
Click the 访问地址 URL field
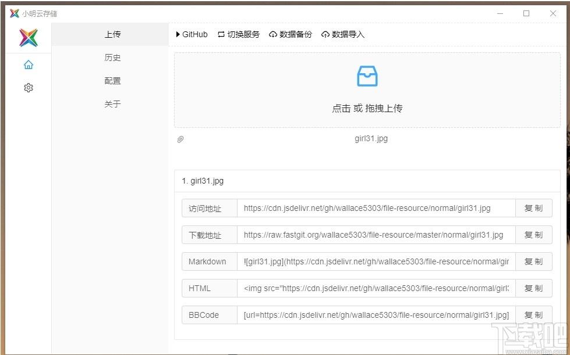click(x=376, y=208)
